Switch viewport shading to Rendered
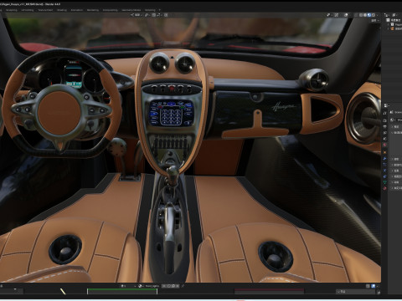Screen dimensions: 402x301 [x=374, y=15]
